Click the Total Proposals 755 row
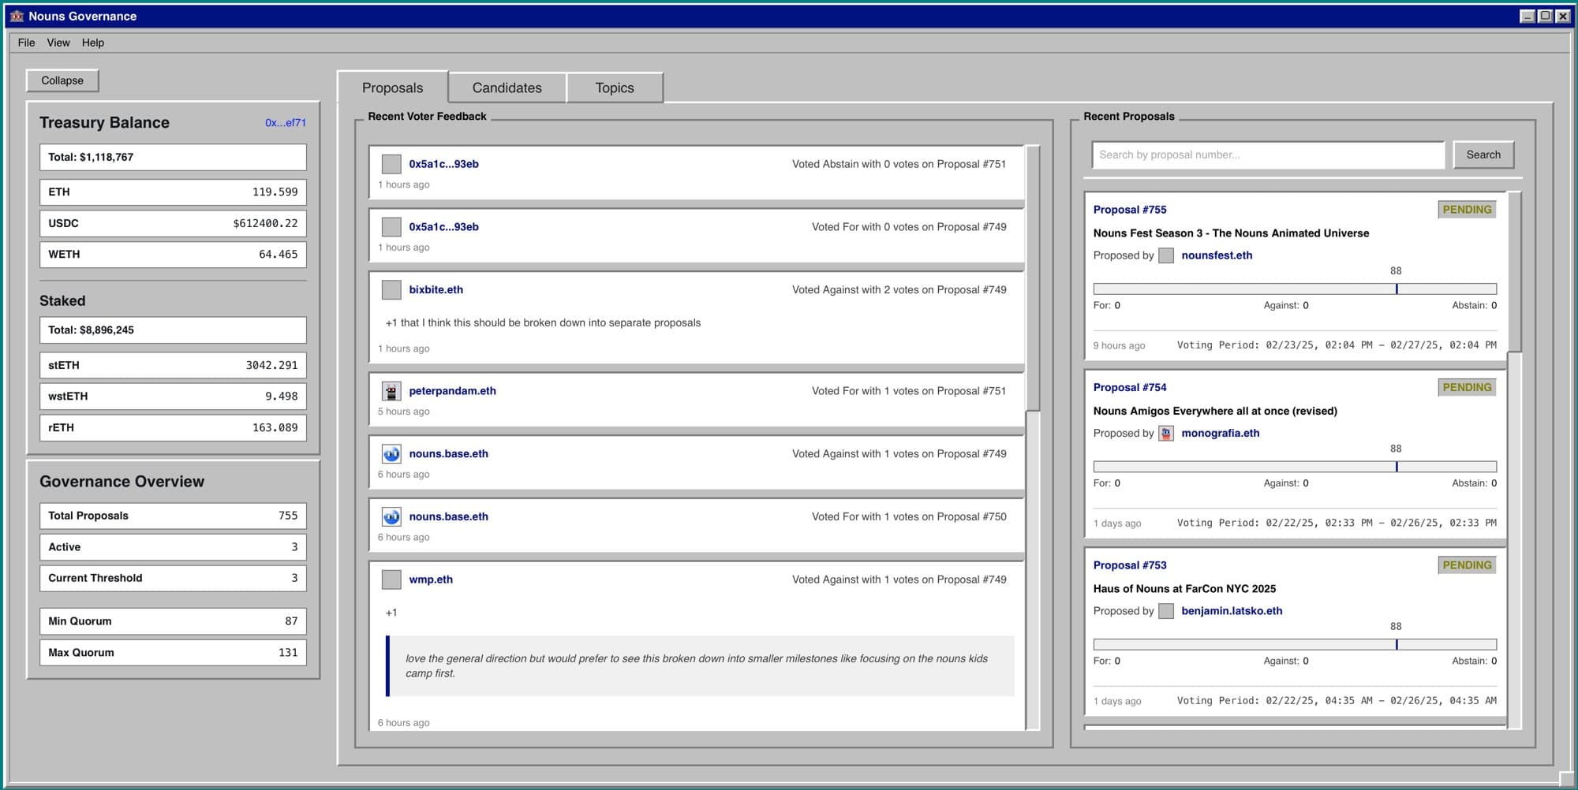1578x790 pixels. tap(173, 516)
